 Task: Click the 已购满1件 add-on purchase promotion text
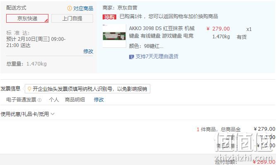point(169,16)
